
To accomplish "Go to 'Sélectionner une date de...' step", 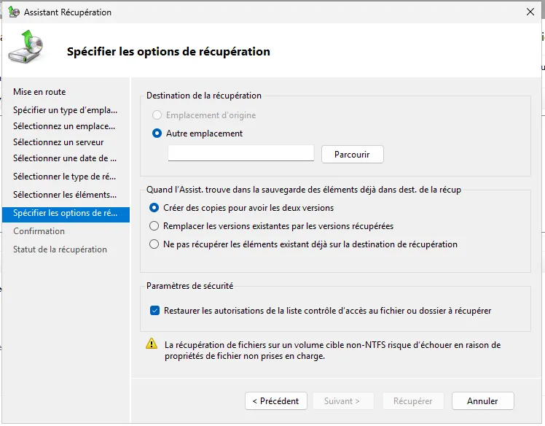I will (65, 158).
